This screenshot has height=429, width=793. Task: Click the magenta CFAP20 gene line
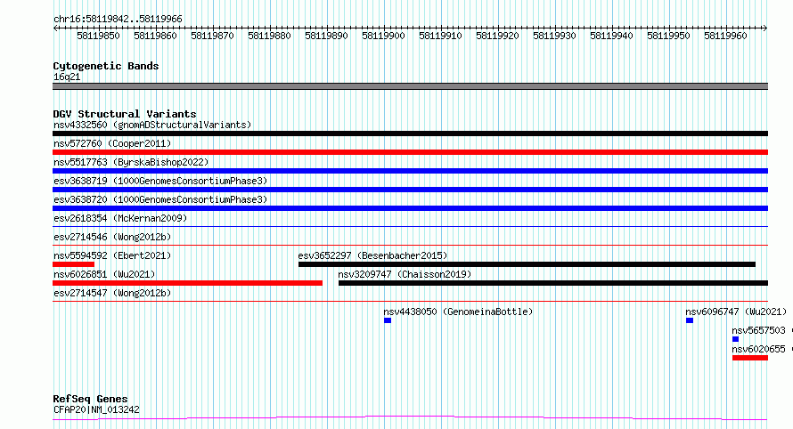point(410,418)
